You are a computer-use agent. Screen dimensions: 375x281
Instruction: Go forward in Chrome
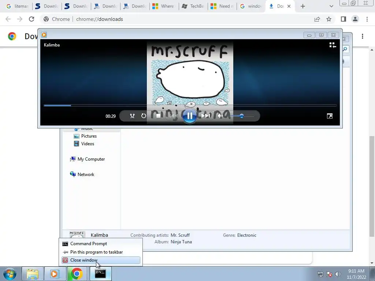click(20, 19)
